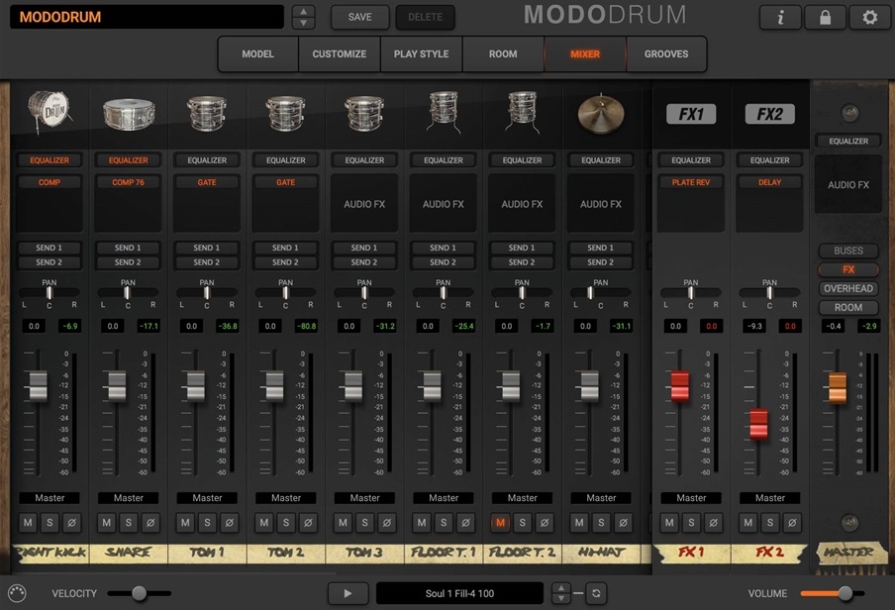
Task: Invert phase on Tom 1 channel
Action: [230, 522]
